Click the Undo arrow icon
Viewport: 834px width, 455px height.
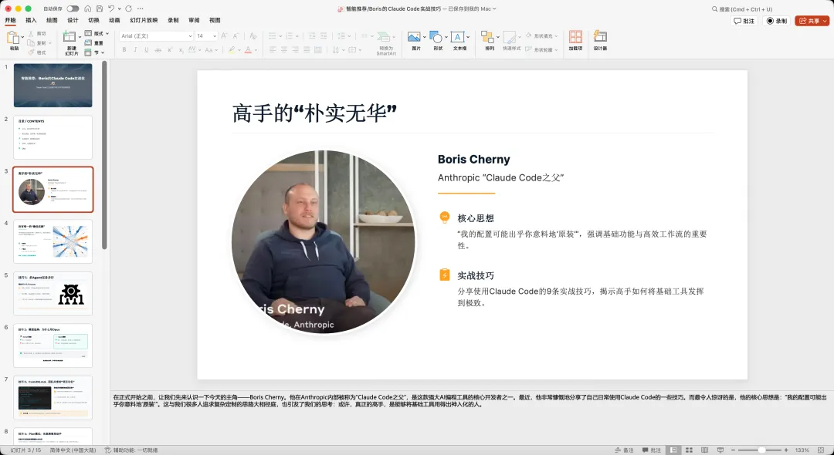[110, 8]
